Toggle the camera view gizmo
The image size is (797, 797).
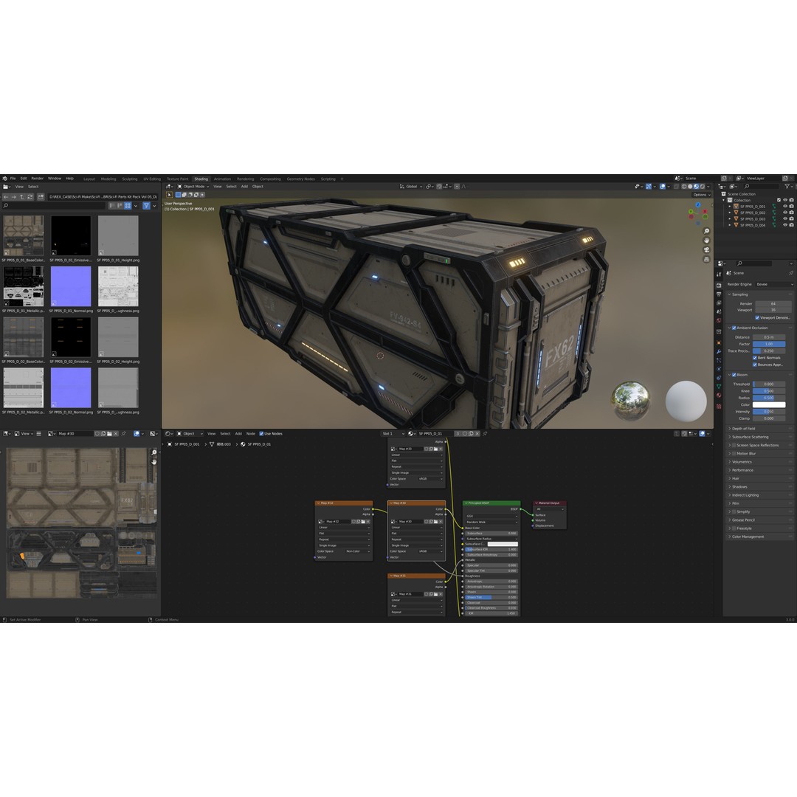(x=706, y=250)
